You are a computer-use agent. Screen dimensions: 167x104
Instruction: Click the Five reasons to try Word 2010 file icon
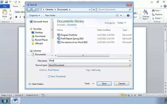58,42
